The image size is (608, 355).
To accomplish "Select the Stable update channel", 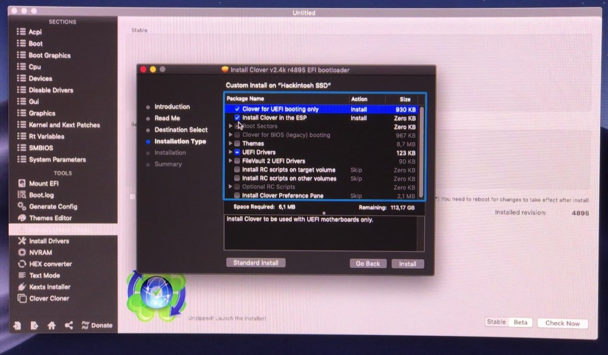I will click(x=496, y=322).
